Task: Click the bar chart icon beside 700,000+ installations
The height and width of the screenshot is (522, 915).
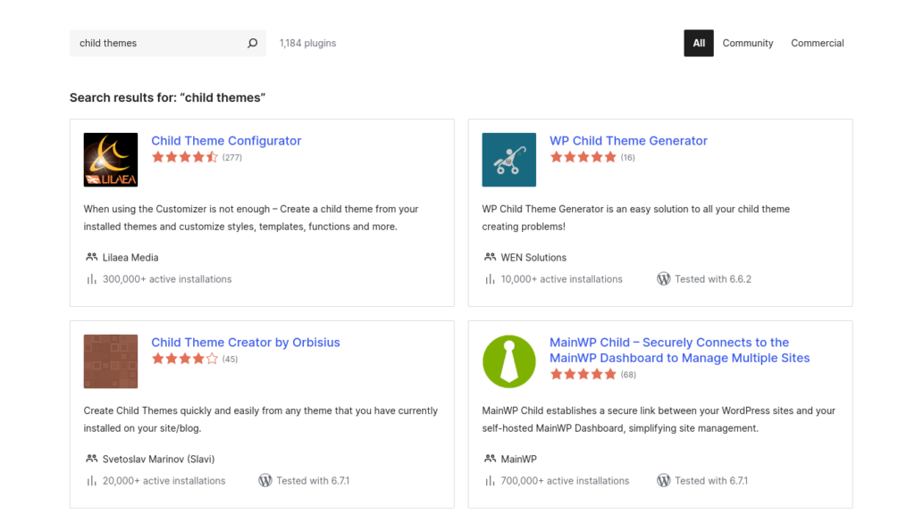Action: (491, 481)
